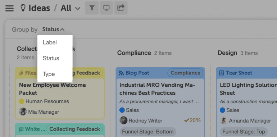The width and height of the screenshot is (277, 137).
Task: Open the hamburger navigation menu
Action: (x=10, y=8)
